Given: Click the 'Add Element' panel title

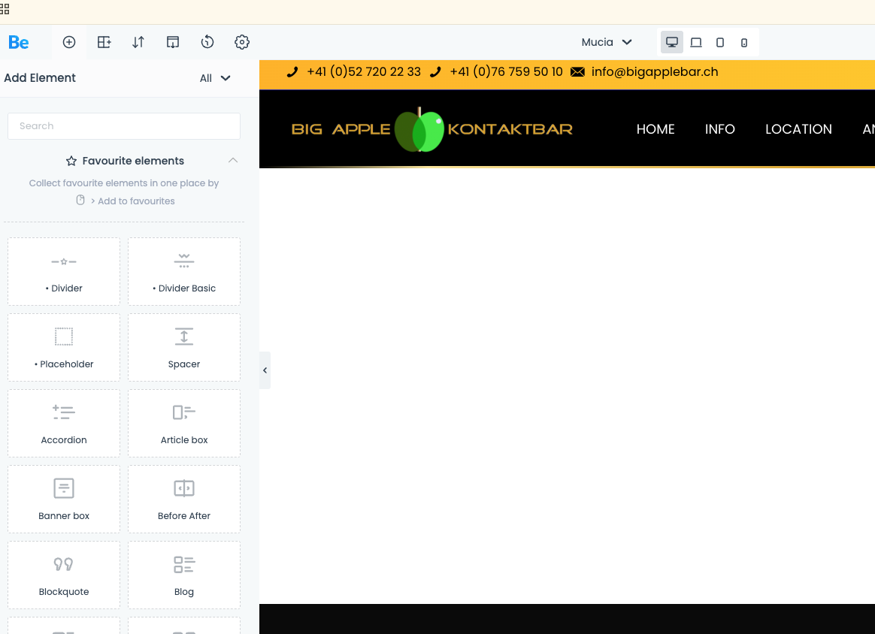Looking at the screenshot, I should tap(40, 78).
